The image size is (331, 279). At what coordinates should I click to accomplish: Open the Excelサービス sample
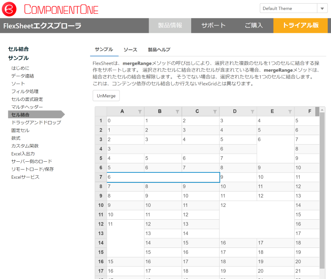point(25,177)
